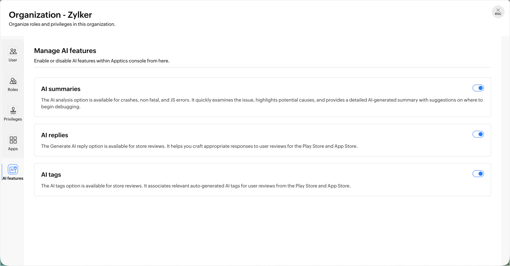Disable the AI summaries toggle
This screenshot has height=266, width=510.
[478, 88]
